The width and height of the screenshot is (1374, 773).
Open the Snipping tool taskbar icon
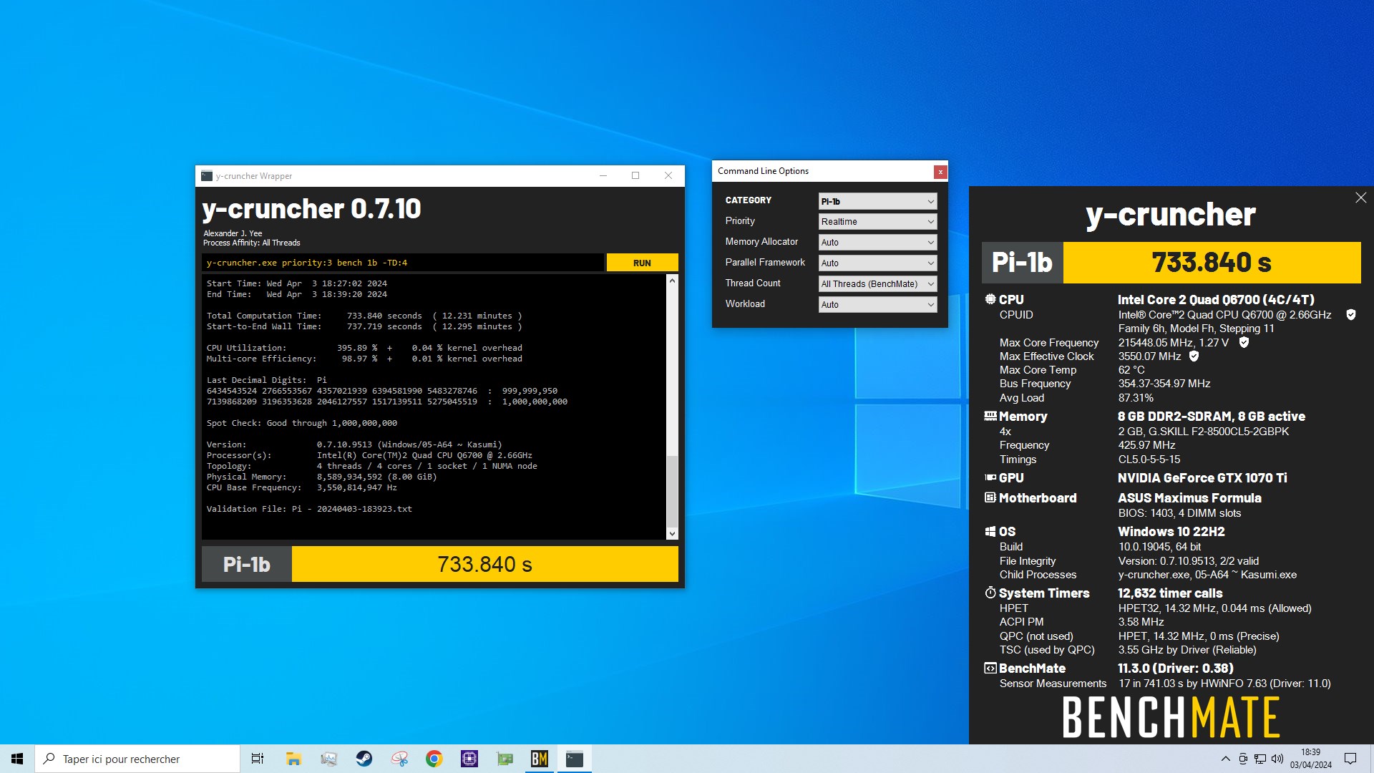tap(399, 759)
